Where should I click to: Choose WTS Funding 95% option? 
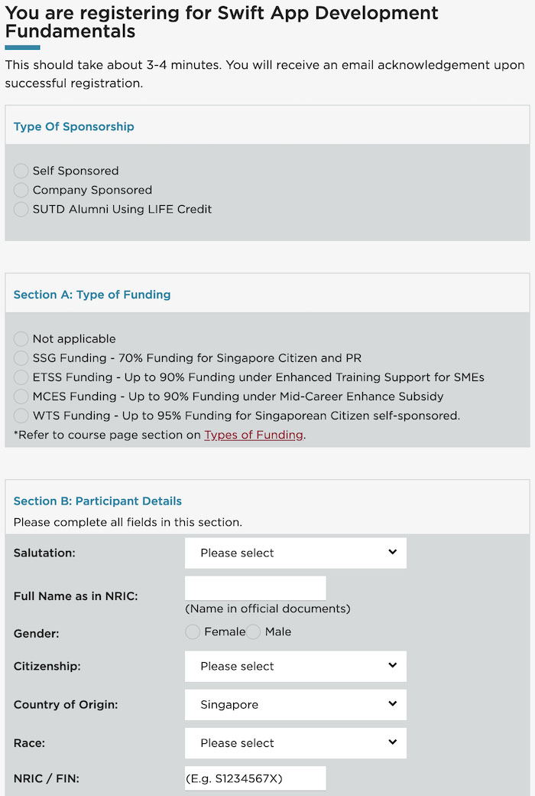coord(21,416)
